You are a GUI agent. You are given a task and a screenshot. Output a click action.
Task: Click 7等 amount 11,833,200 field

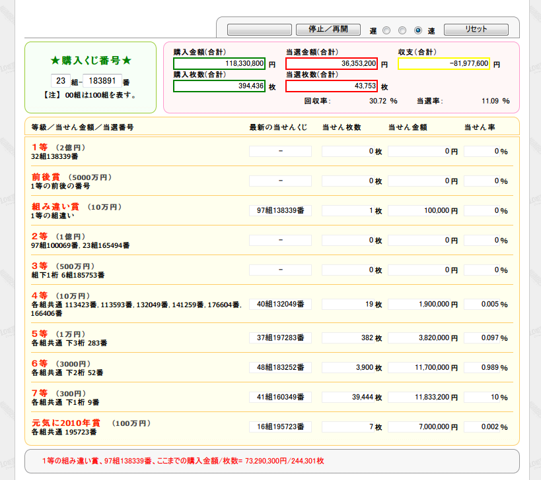click(x=419, y=398)
